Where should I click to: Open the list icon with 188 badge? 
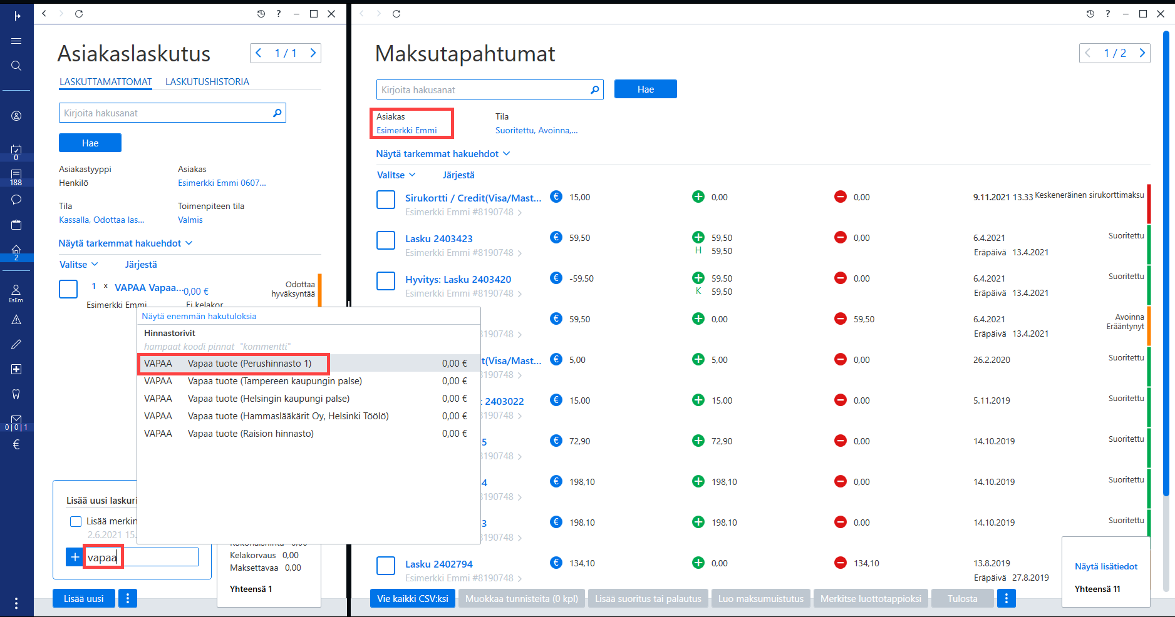pyautogui.click(x=16, y=178)
